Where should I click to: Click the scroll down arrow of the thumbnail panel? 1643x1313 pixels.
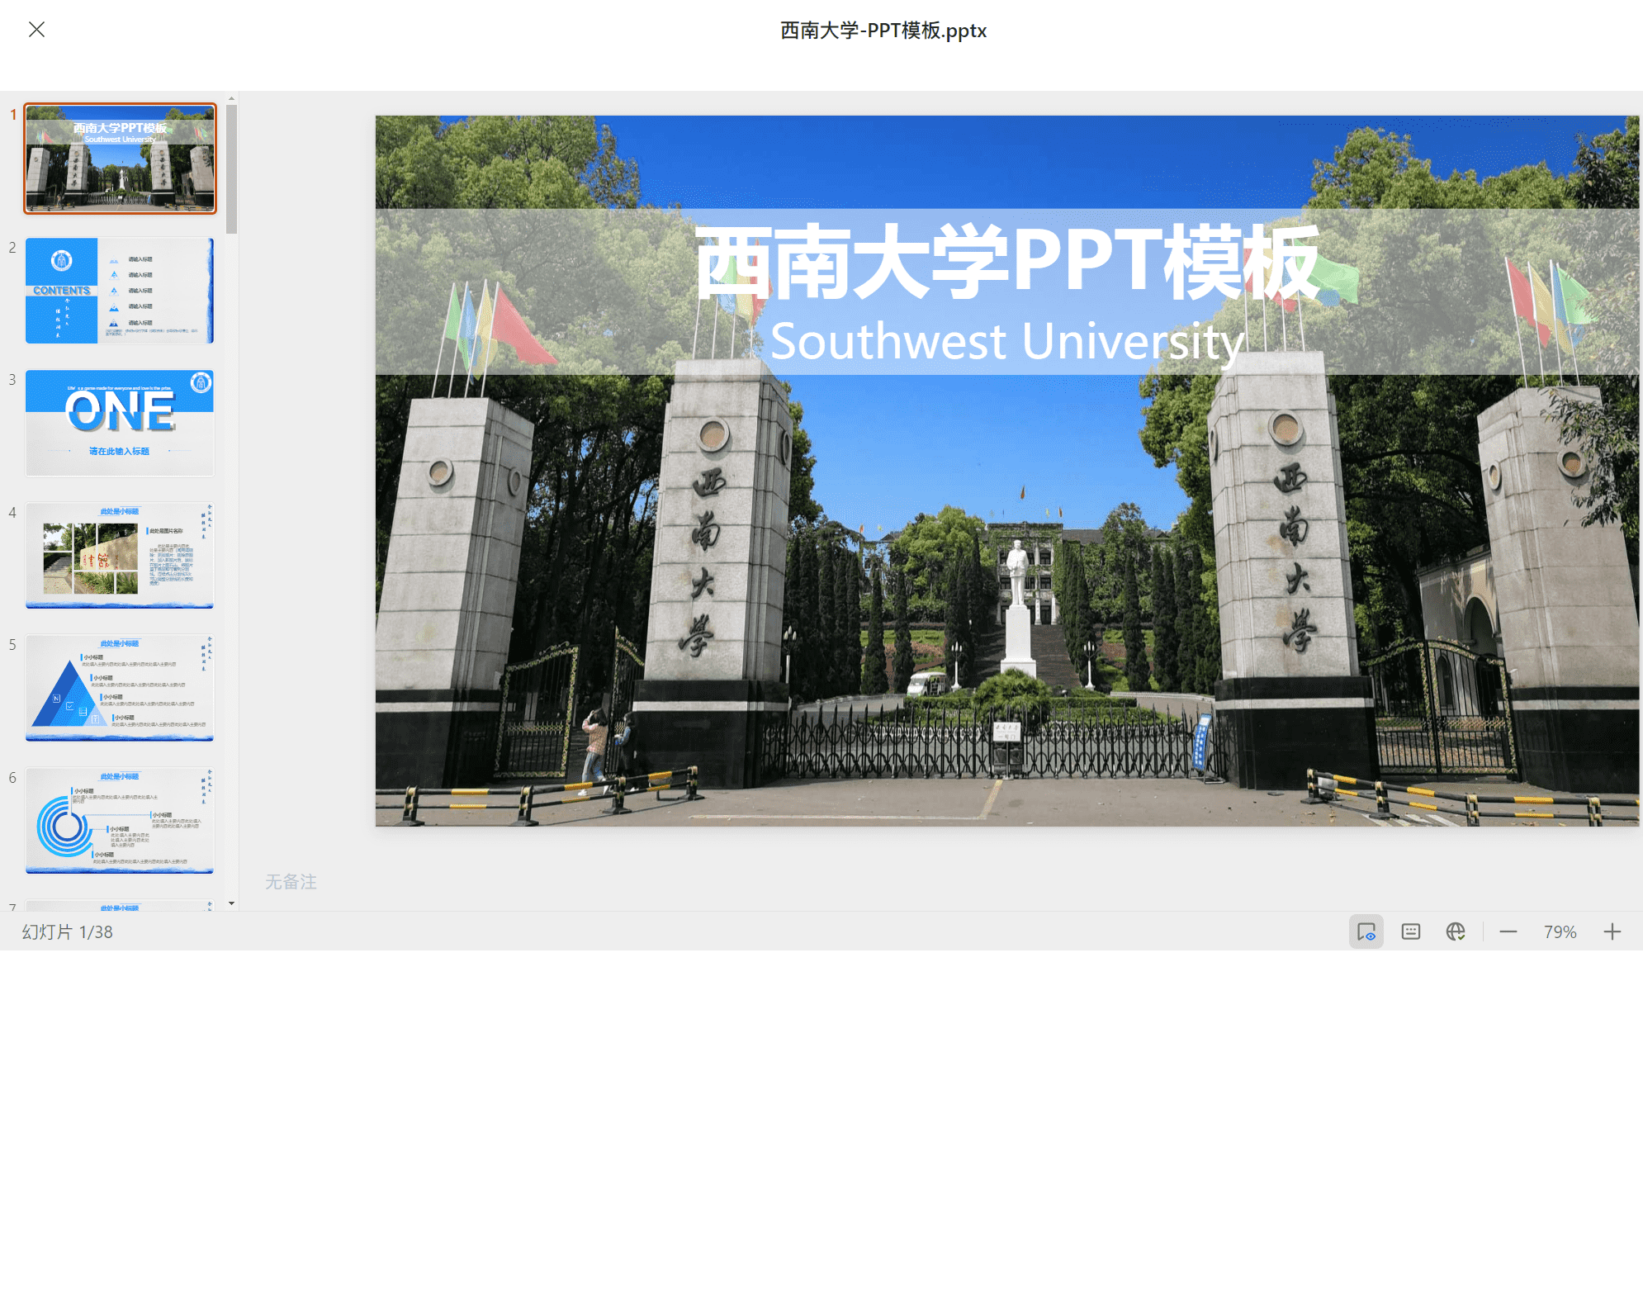coord(231,903)
